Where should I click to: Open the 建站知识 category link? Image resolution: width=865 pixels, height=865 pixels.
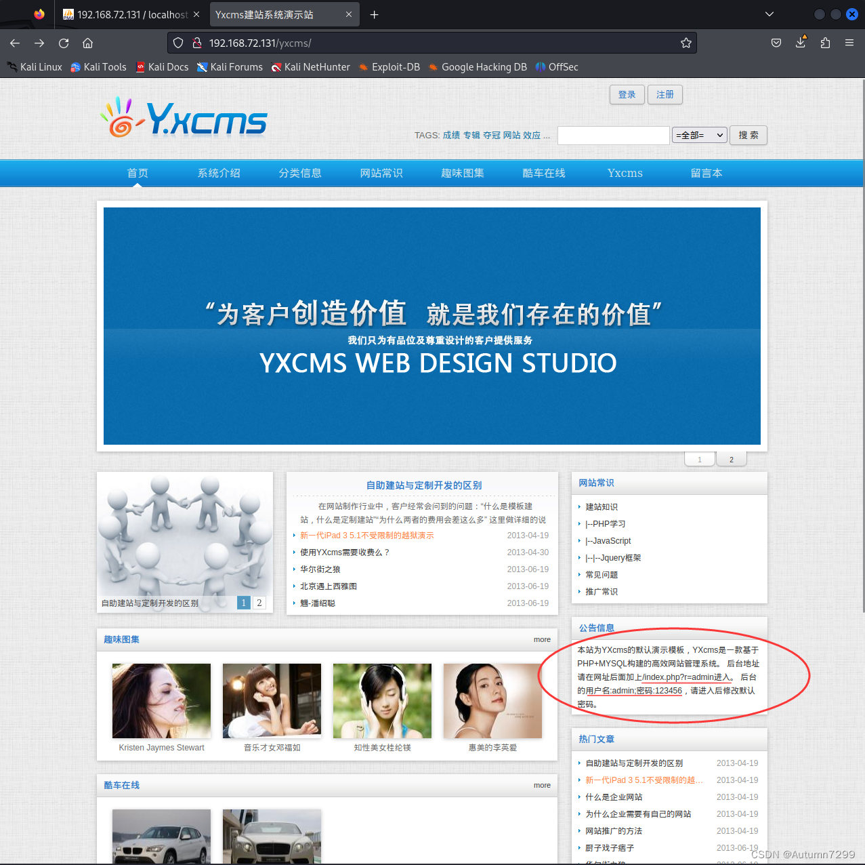click(x=602, y=507)
